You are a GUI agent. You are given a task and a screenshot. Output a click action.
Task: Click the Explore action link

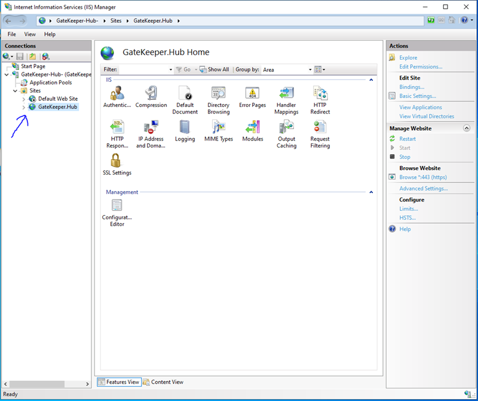tap(408, 57)
